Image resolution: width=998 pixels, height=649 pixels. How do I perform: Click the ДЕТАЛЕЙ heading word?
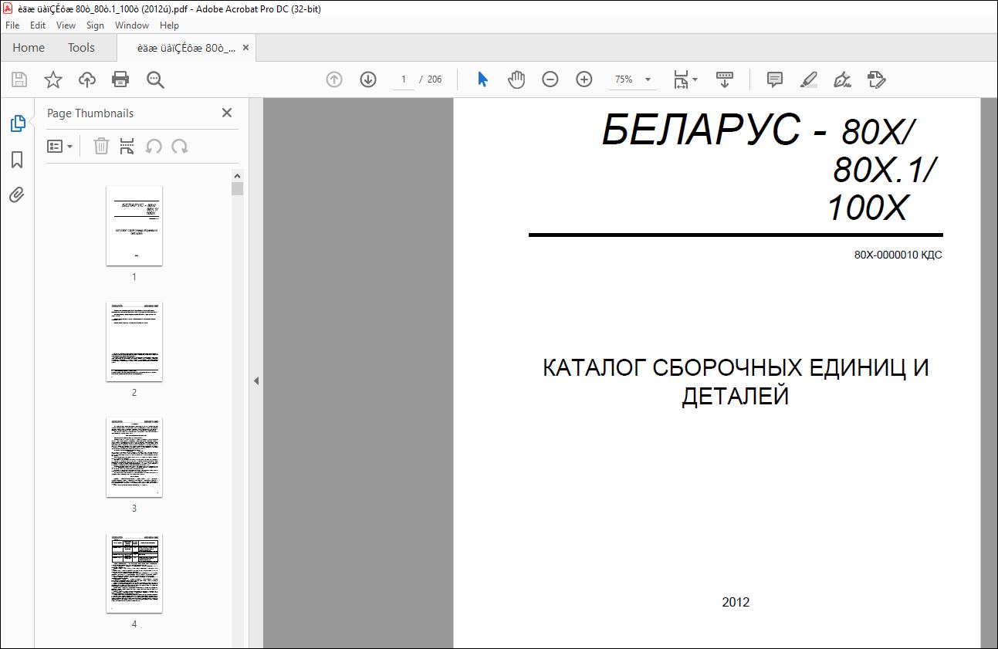pyautogui.click(x=736, y=397)
